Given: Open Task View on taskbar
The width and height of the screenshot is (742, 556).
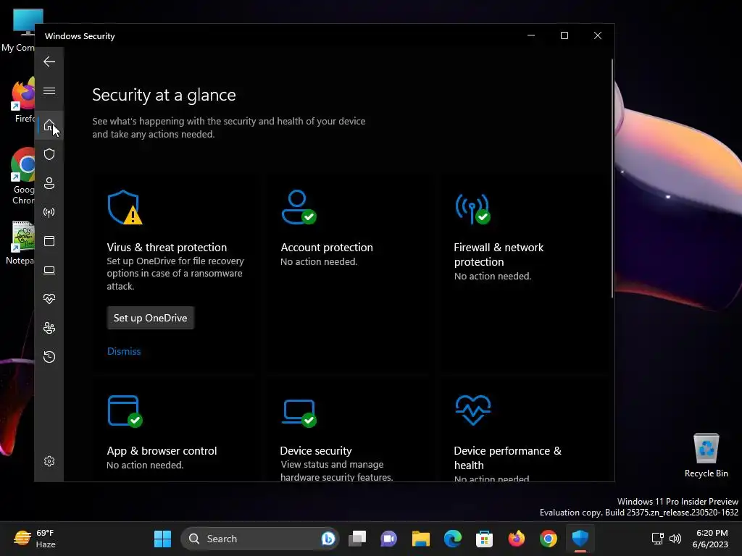Looking at the screenshot, I should tap(357, 539).
